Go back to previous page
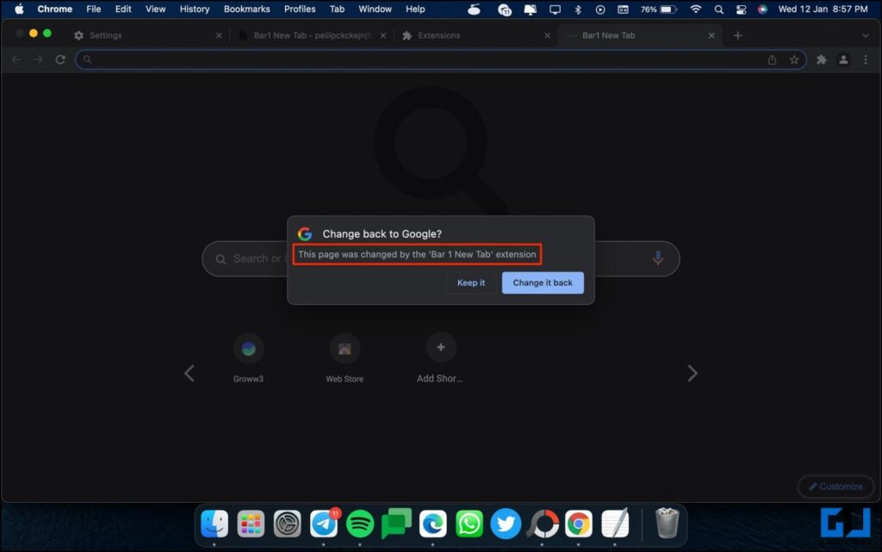The width and height of the screenshot is (882, 552). [16, 59]
